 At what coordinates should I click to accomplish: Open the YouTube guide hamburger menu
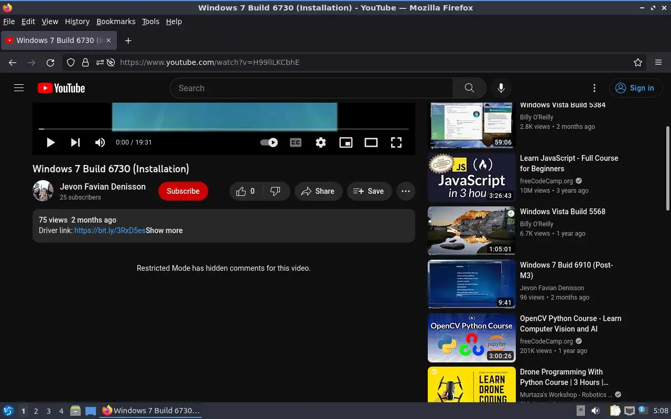click(x=19, y=88)
